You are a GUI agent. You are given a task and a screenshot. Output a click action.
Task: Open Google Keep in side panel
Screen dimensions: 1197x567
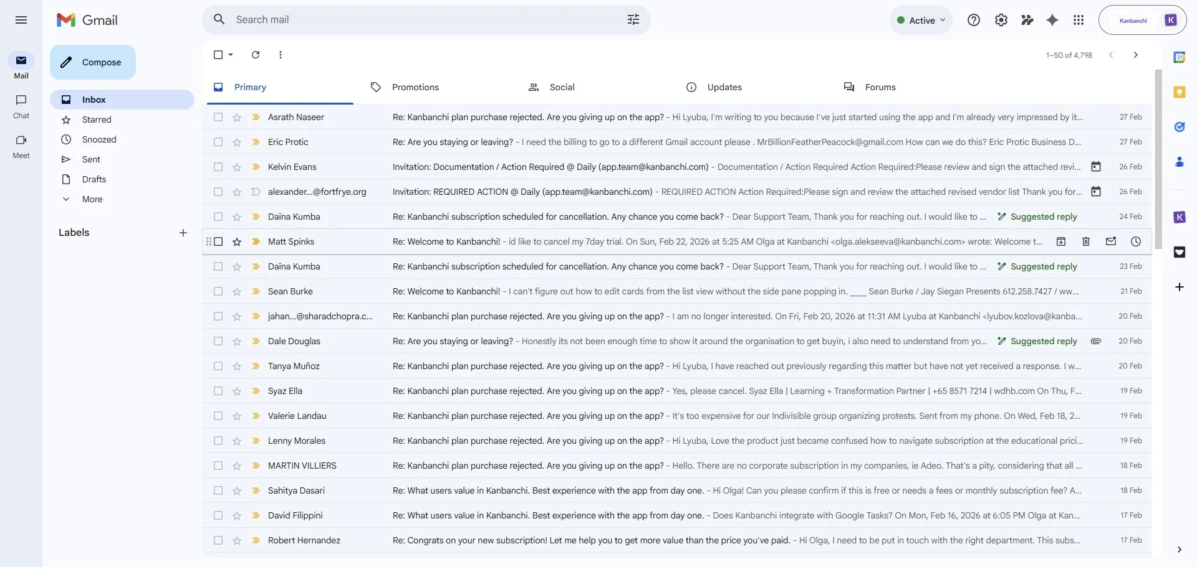1180,91
